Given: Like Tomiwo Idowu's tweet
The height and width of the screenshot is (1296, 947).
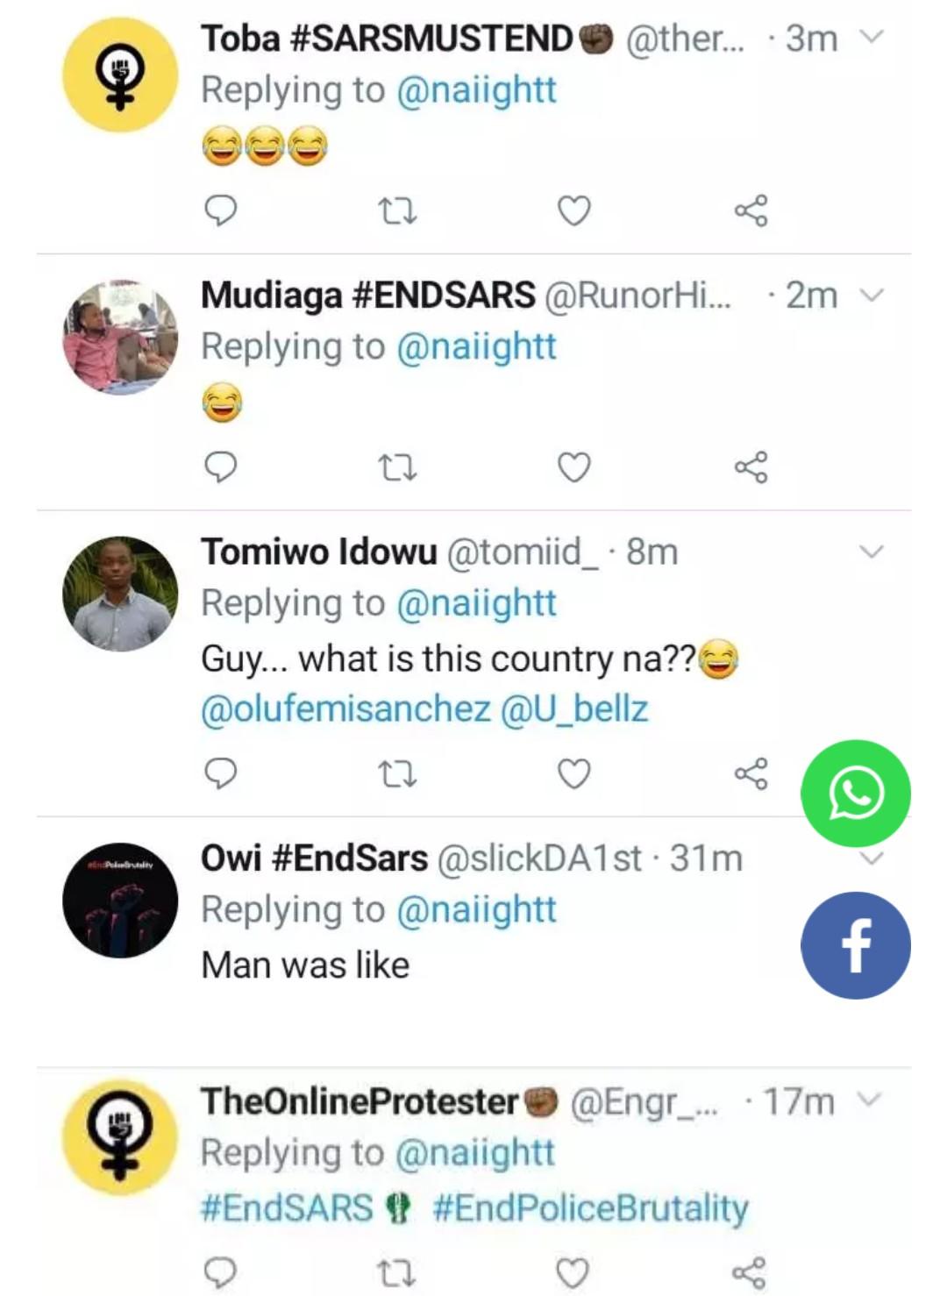Looking at the screenshot, I should point(574,773).
